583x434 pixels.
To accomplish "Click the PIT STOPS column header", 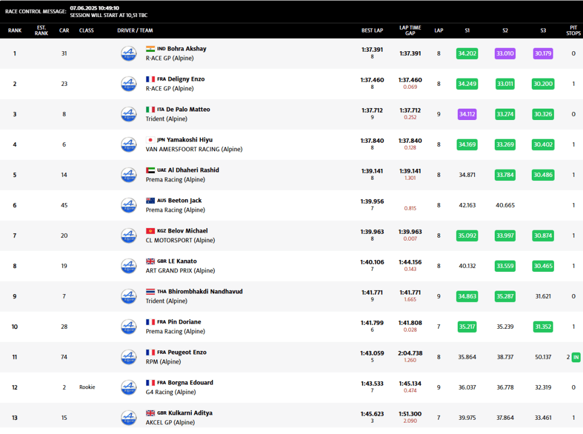I will [x=573, y=31].
